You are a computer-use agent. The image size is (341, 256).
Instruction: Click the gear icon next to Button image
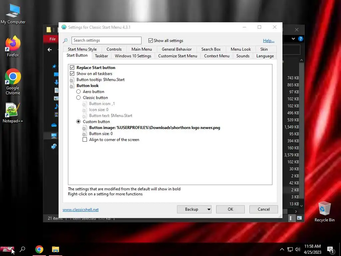(x=84, y=128)
